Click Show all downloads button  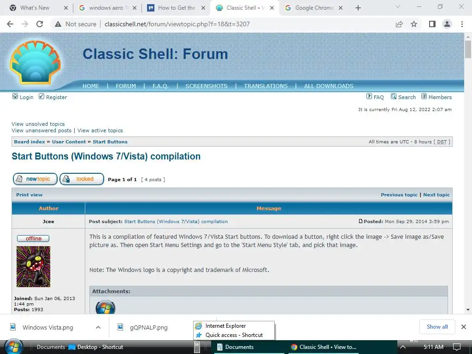pyautogui.click(x=437, y=327)
